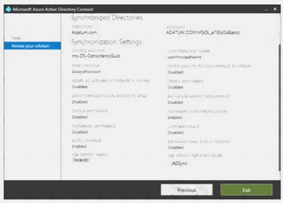Select Disabled value under User Writeback

[175, 133]
